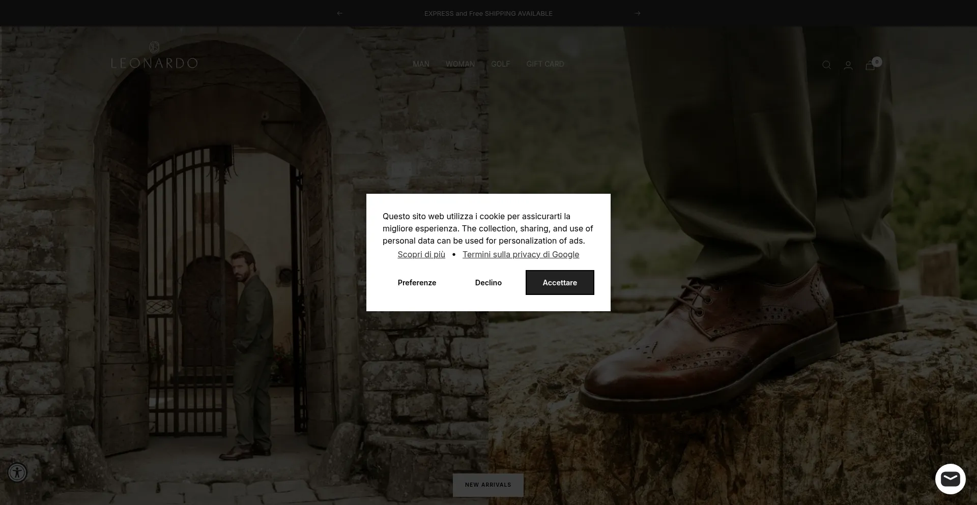The width and height of the screenshot is (977, 505).
Task: Open the account login icon
Action: tap(848, 65)
